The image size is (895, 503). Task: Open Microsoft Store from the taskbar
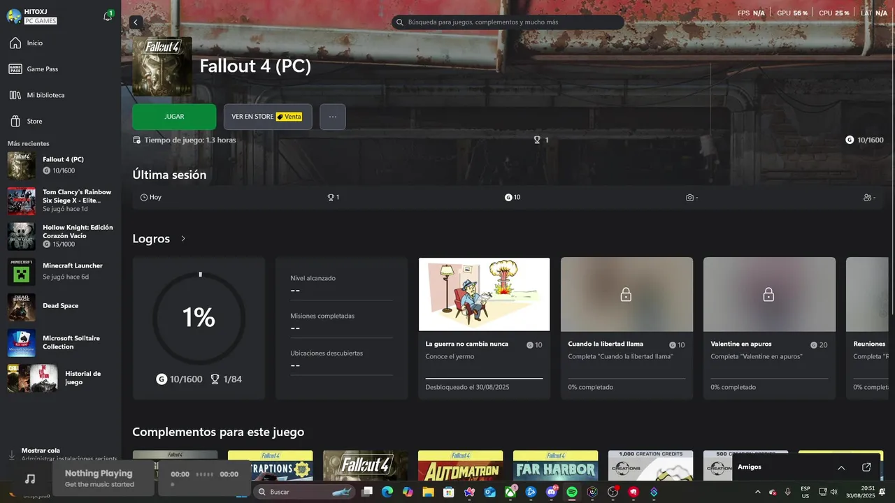448,492
